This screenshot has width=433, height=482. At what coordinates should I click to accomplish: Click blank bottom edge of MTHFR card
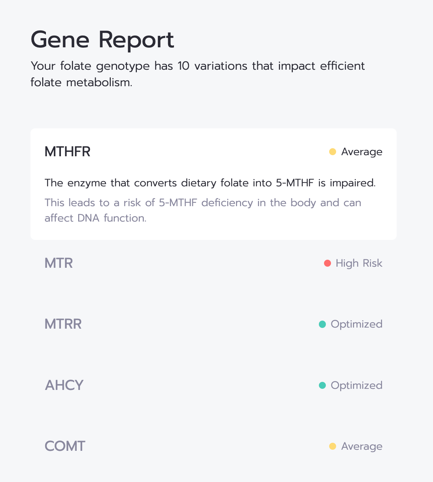click(214, 233)
